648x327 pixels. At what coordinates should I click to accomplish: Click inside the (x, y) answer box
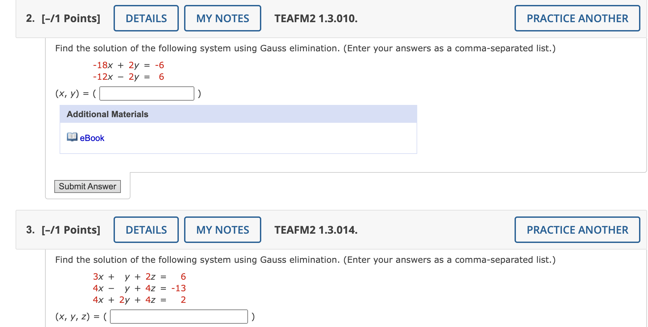pos(147,94)
